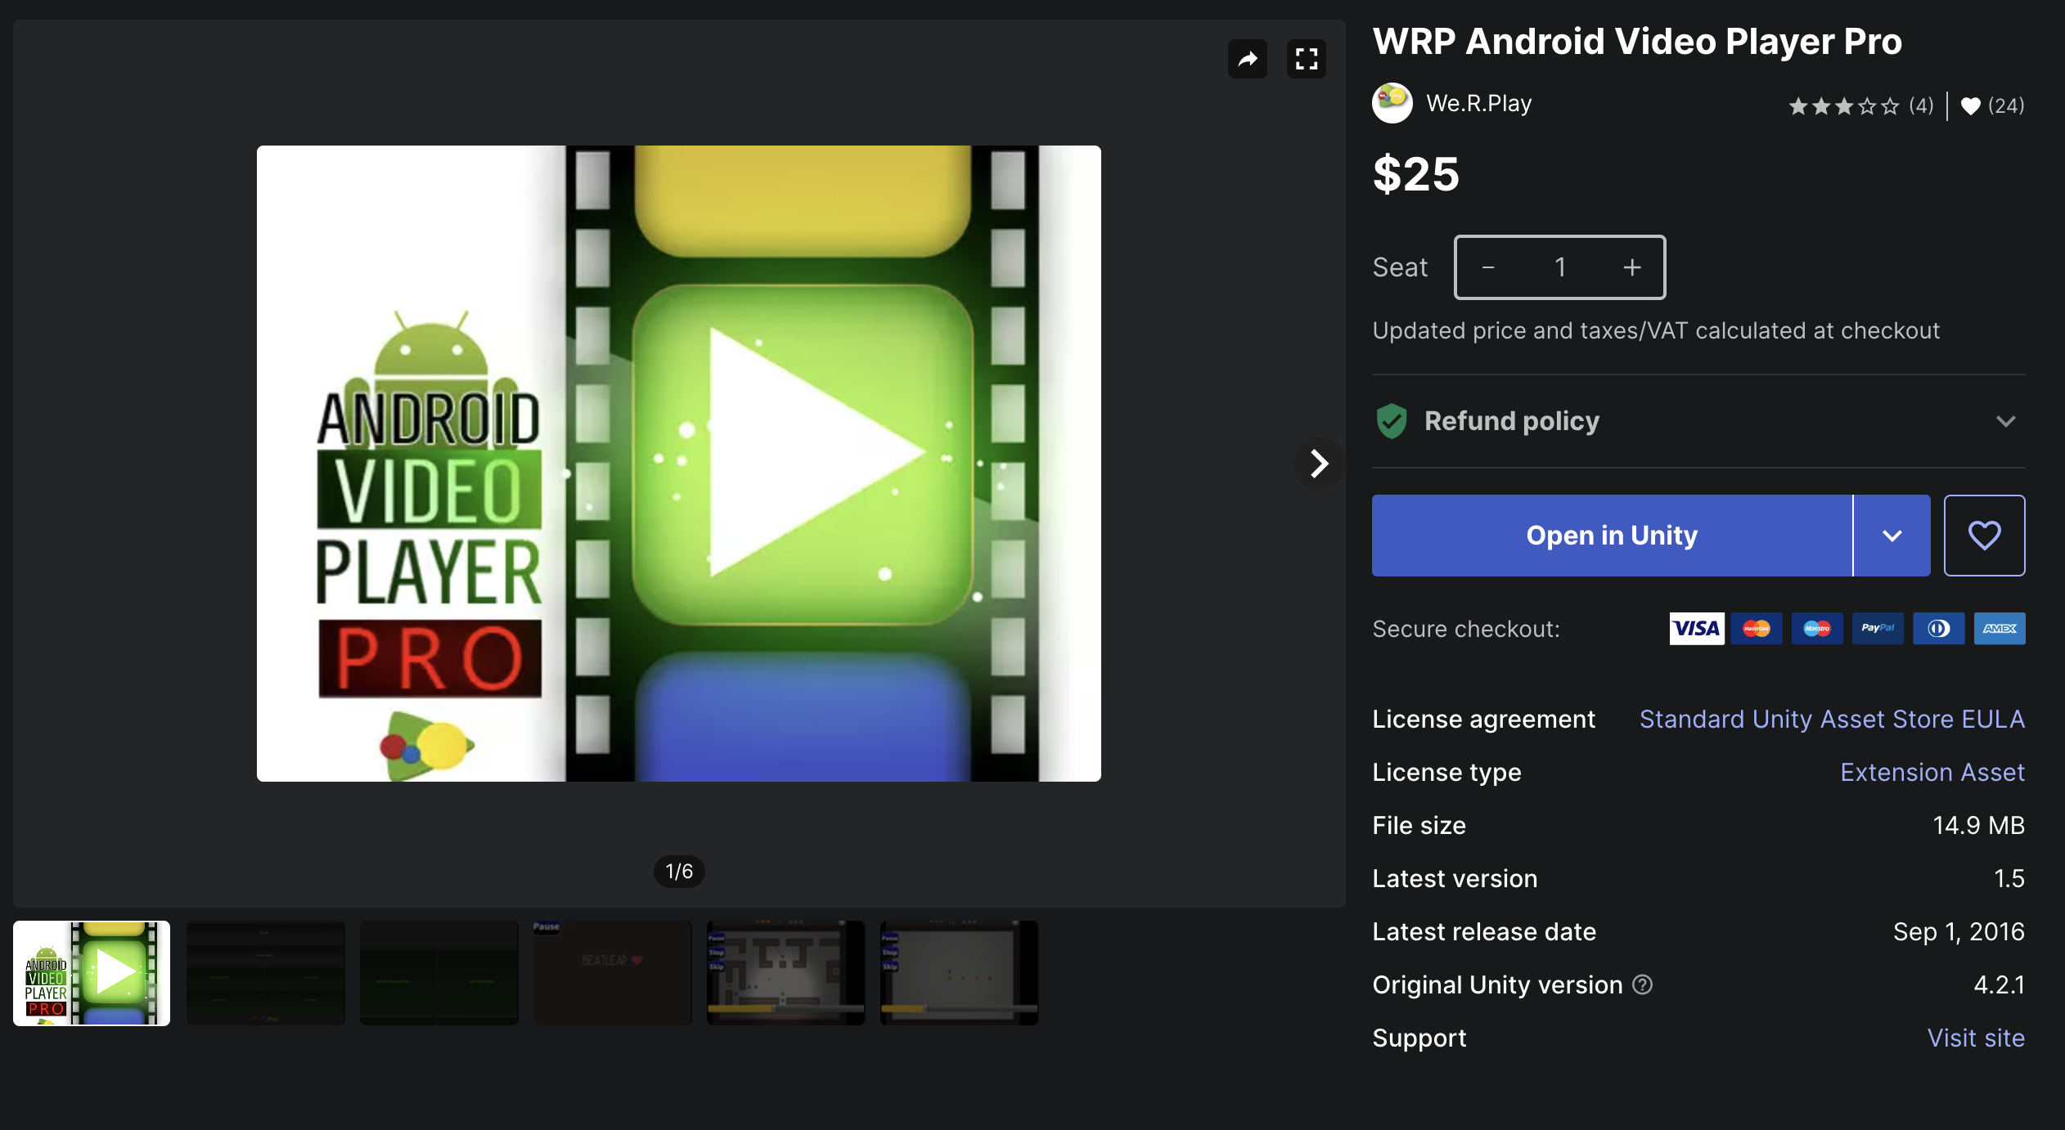Open the Visit site support link
This screenshot has height=1130, width=2065.
[x=1977, y=1038]
